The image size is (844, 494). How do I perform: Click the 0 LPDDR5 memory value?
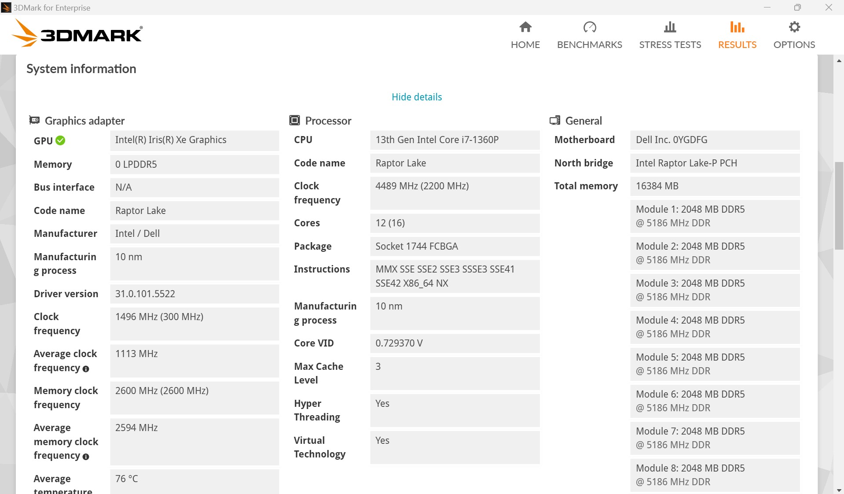(194, 164)
